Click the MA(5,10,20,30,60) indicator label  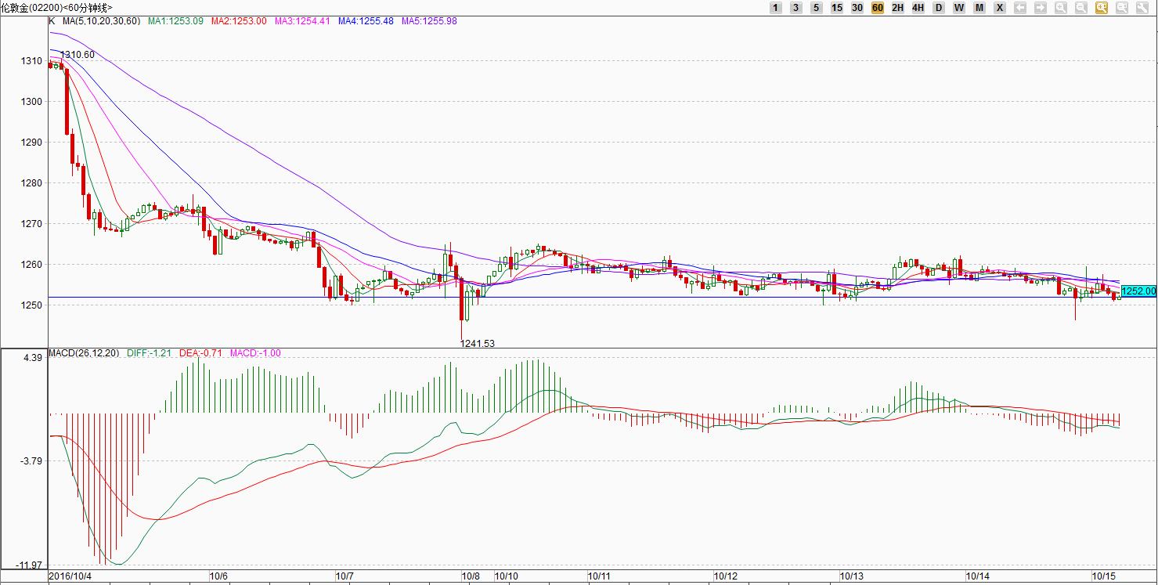(x=102, y=21)
